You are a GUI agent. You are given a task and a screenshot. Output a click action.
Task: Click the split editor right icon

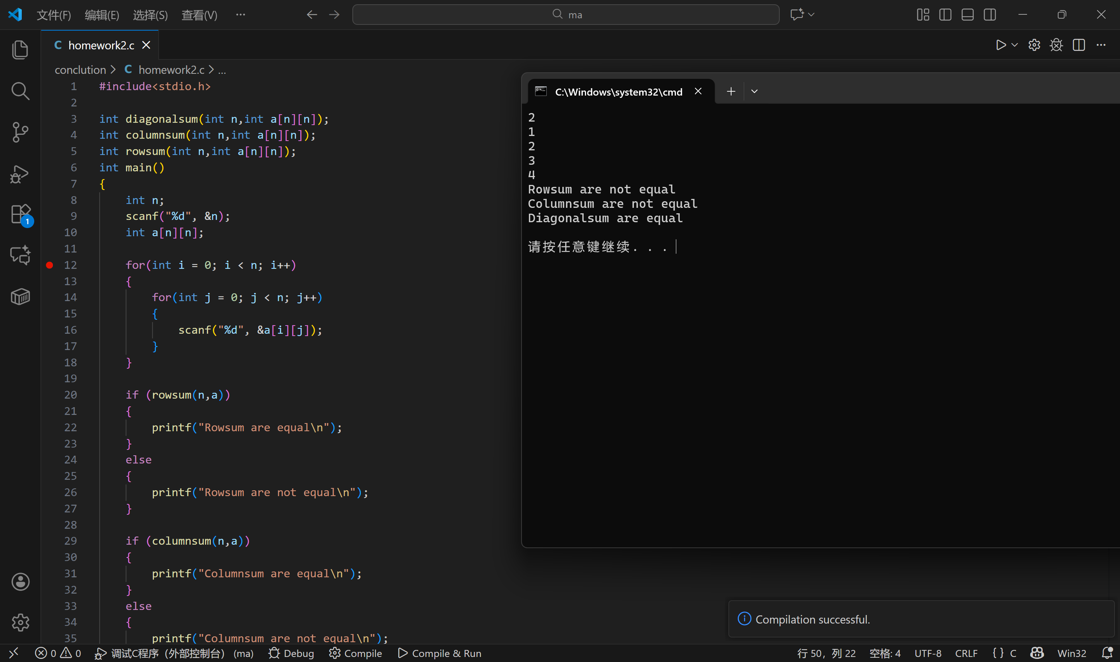[x=1078, y=45]
